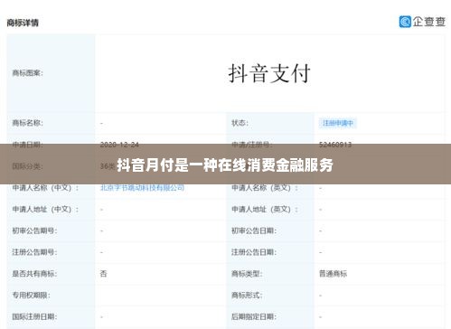Select the 是否共有商标 label
This screenshot has width=451, height=329.
click(x=34, y=274)
